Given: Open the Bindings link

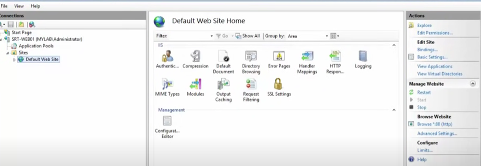Looking at the screenshot, I should point(427,50).
